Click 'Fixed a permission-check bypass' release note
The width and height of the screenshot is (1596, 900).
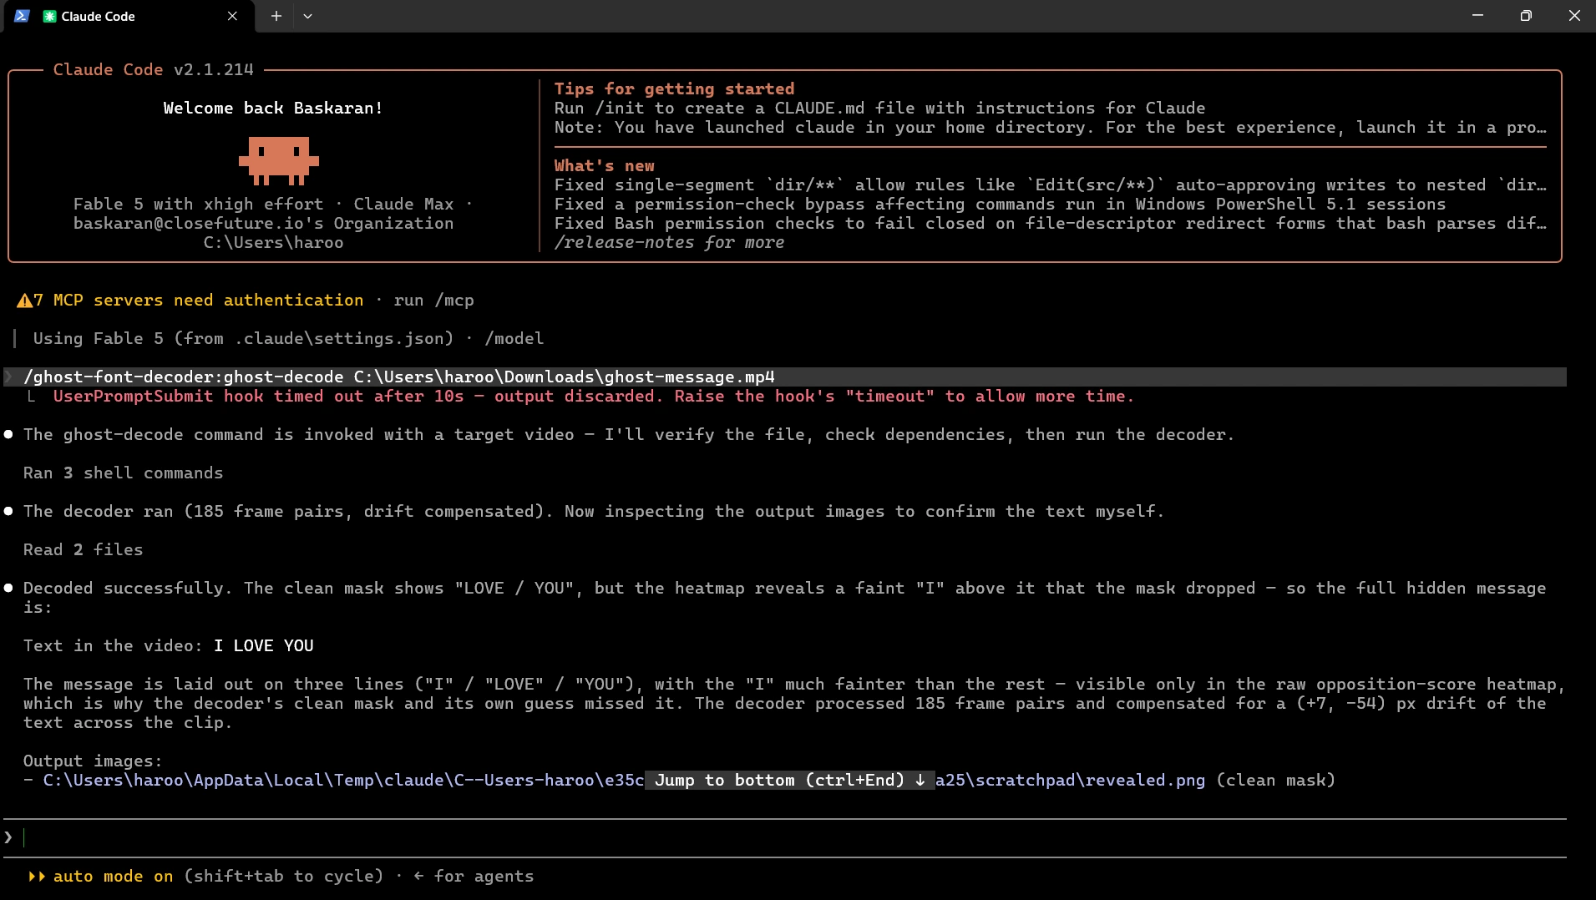click(1000, 204)
